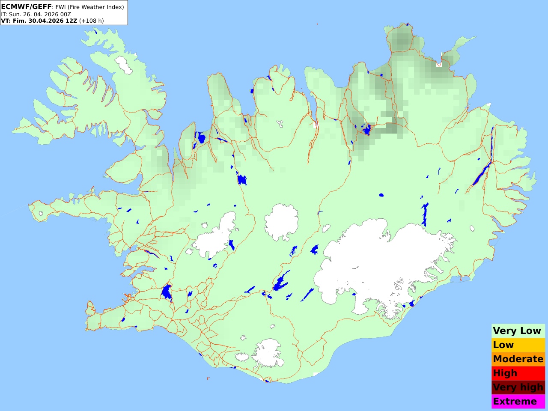Click the High legend color swatch
The image size is (548, 411).
(518, 373)
